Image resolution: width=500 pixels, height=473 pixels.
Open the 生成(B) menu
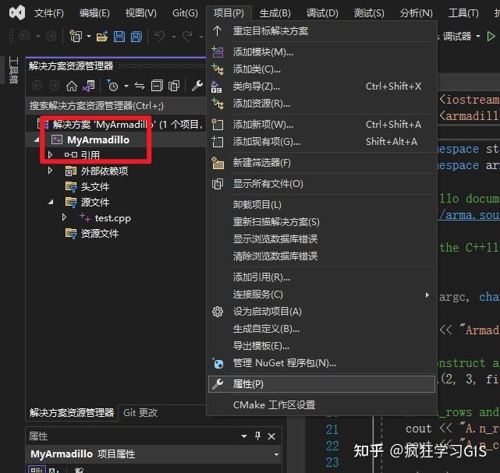pos(275,13)
